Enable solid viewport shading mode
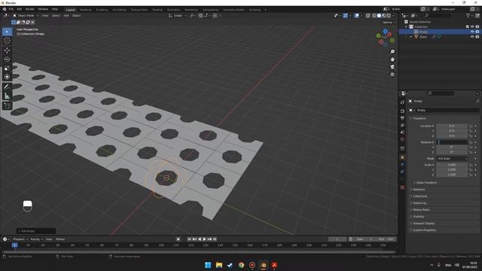Screen dimensions: 482x271 click(379, 16)
